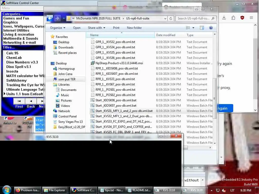This screenshot has height=194, width=259.
Task: Open Recent places in navigation pane
Action: tap(67, 53)
